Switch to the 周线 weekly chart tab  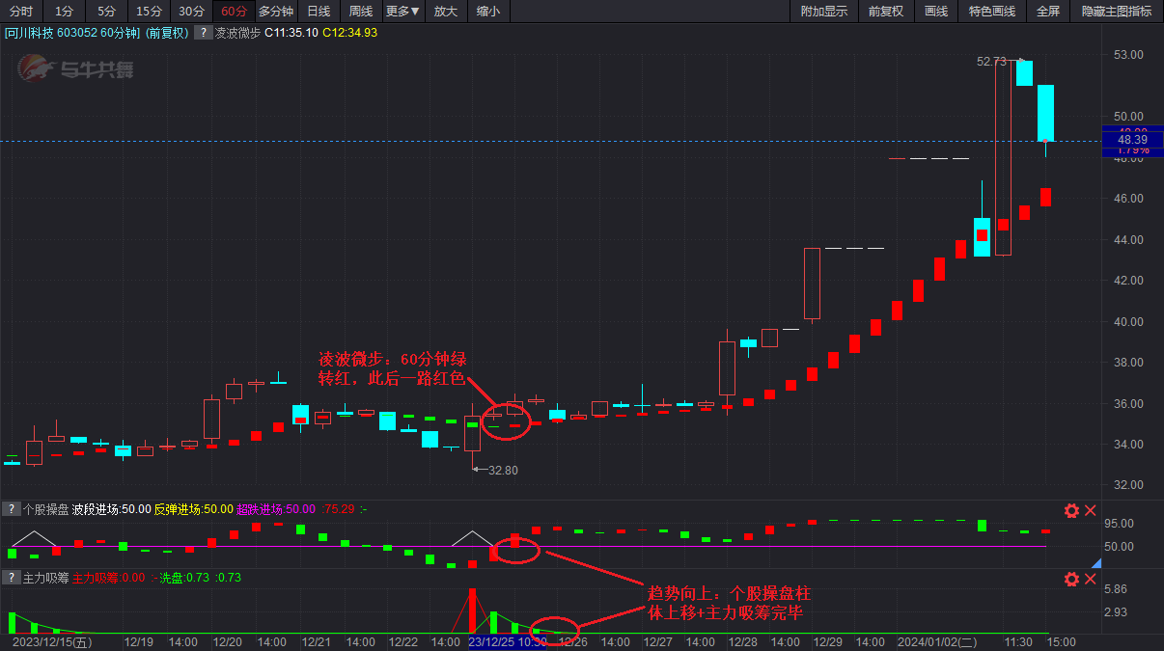point(361,12)
